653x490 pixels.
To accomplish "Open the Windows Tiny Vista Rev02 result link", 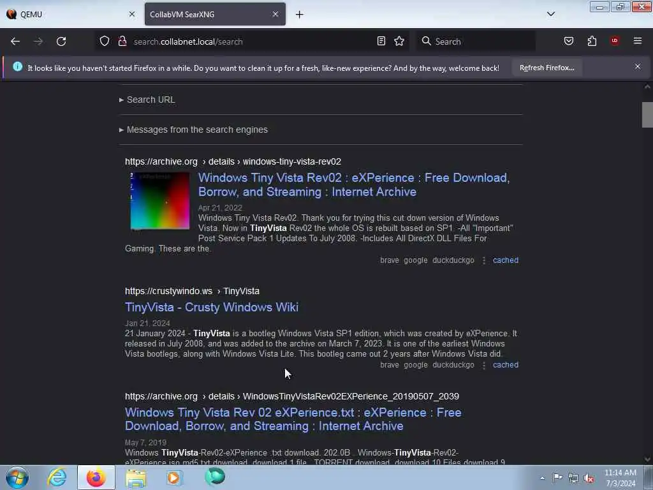I will coord(353,184).
